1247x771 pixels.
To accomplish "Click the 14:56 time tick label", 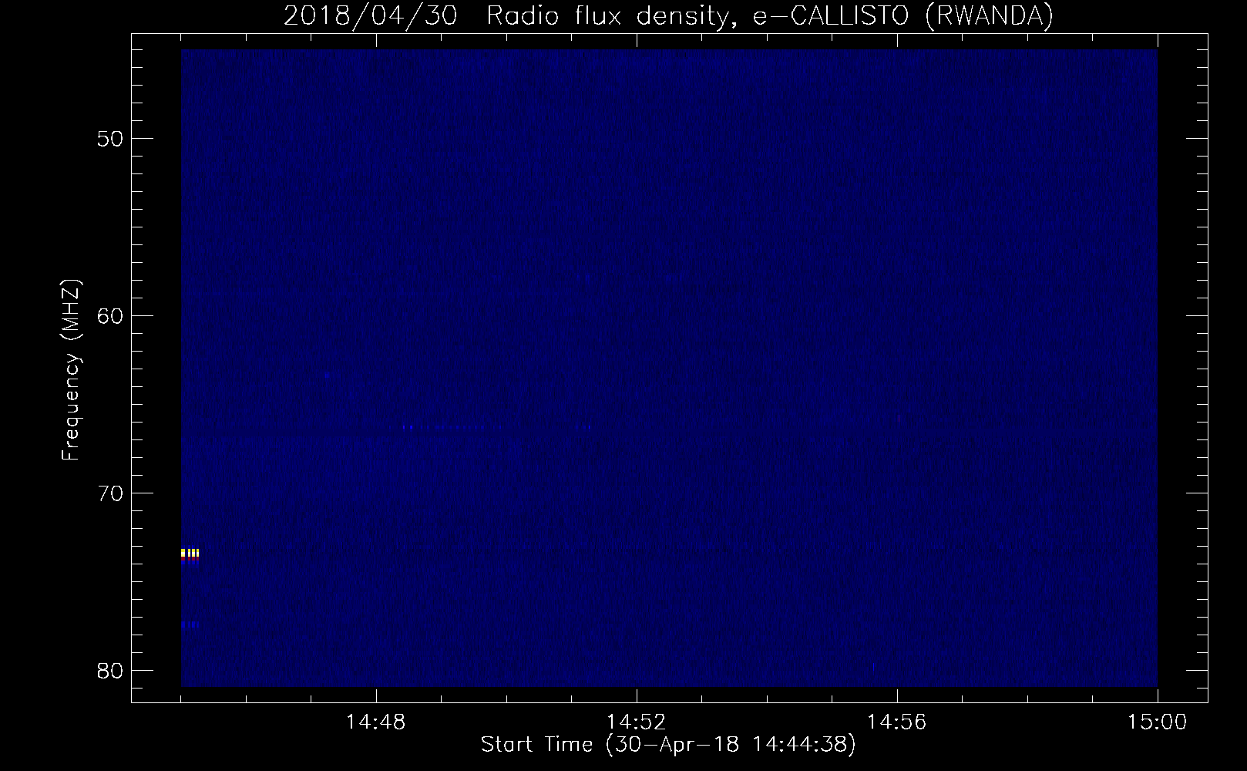I will (897, 722).
